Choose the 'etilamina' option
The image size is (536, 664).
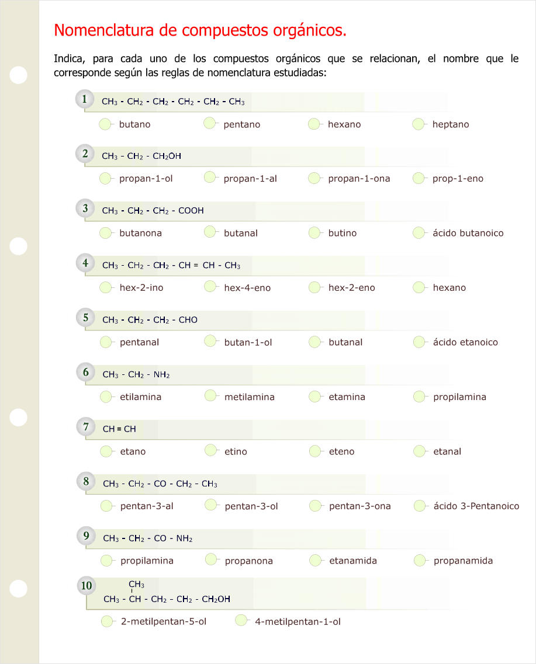(x=106, y=397)
